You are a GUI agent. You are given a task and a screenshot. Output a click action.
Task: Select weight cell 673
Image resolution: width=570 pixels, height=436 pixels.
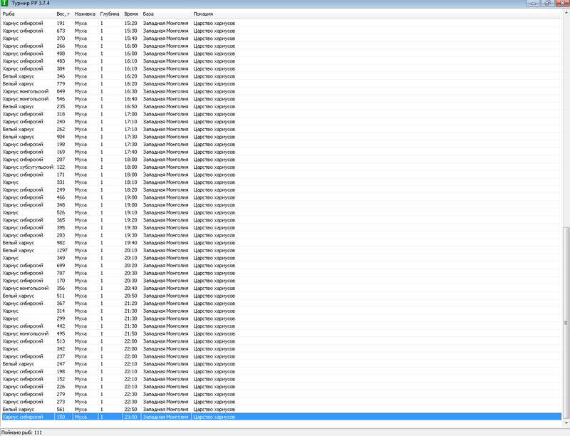[61, 31]
